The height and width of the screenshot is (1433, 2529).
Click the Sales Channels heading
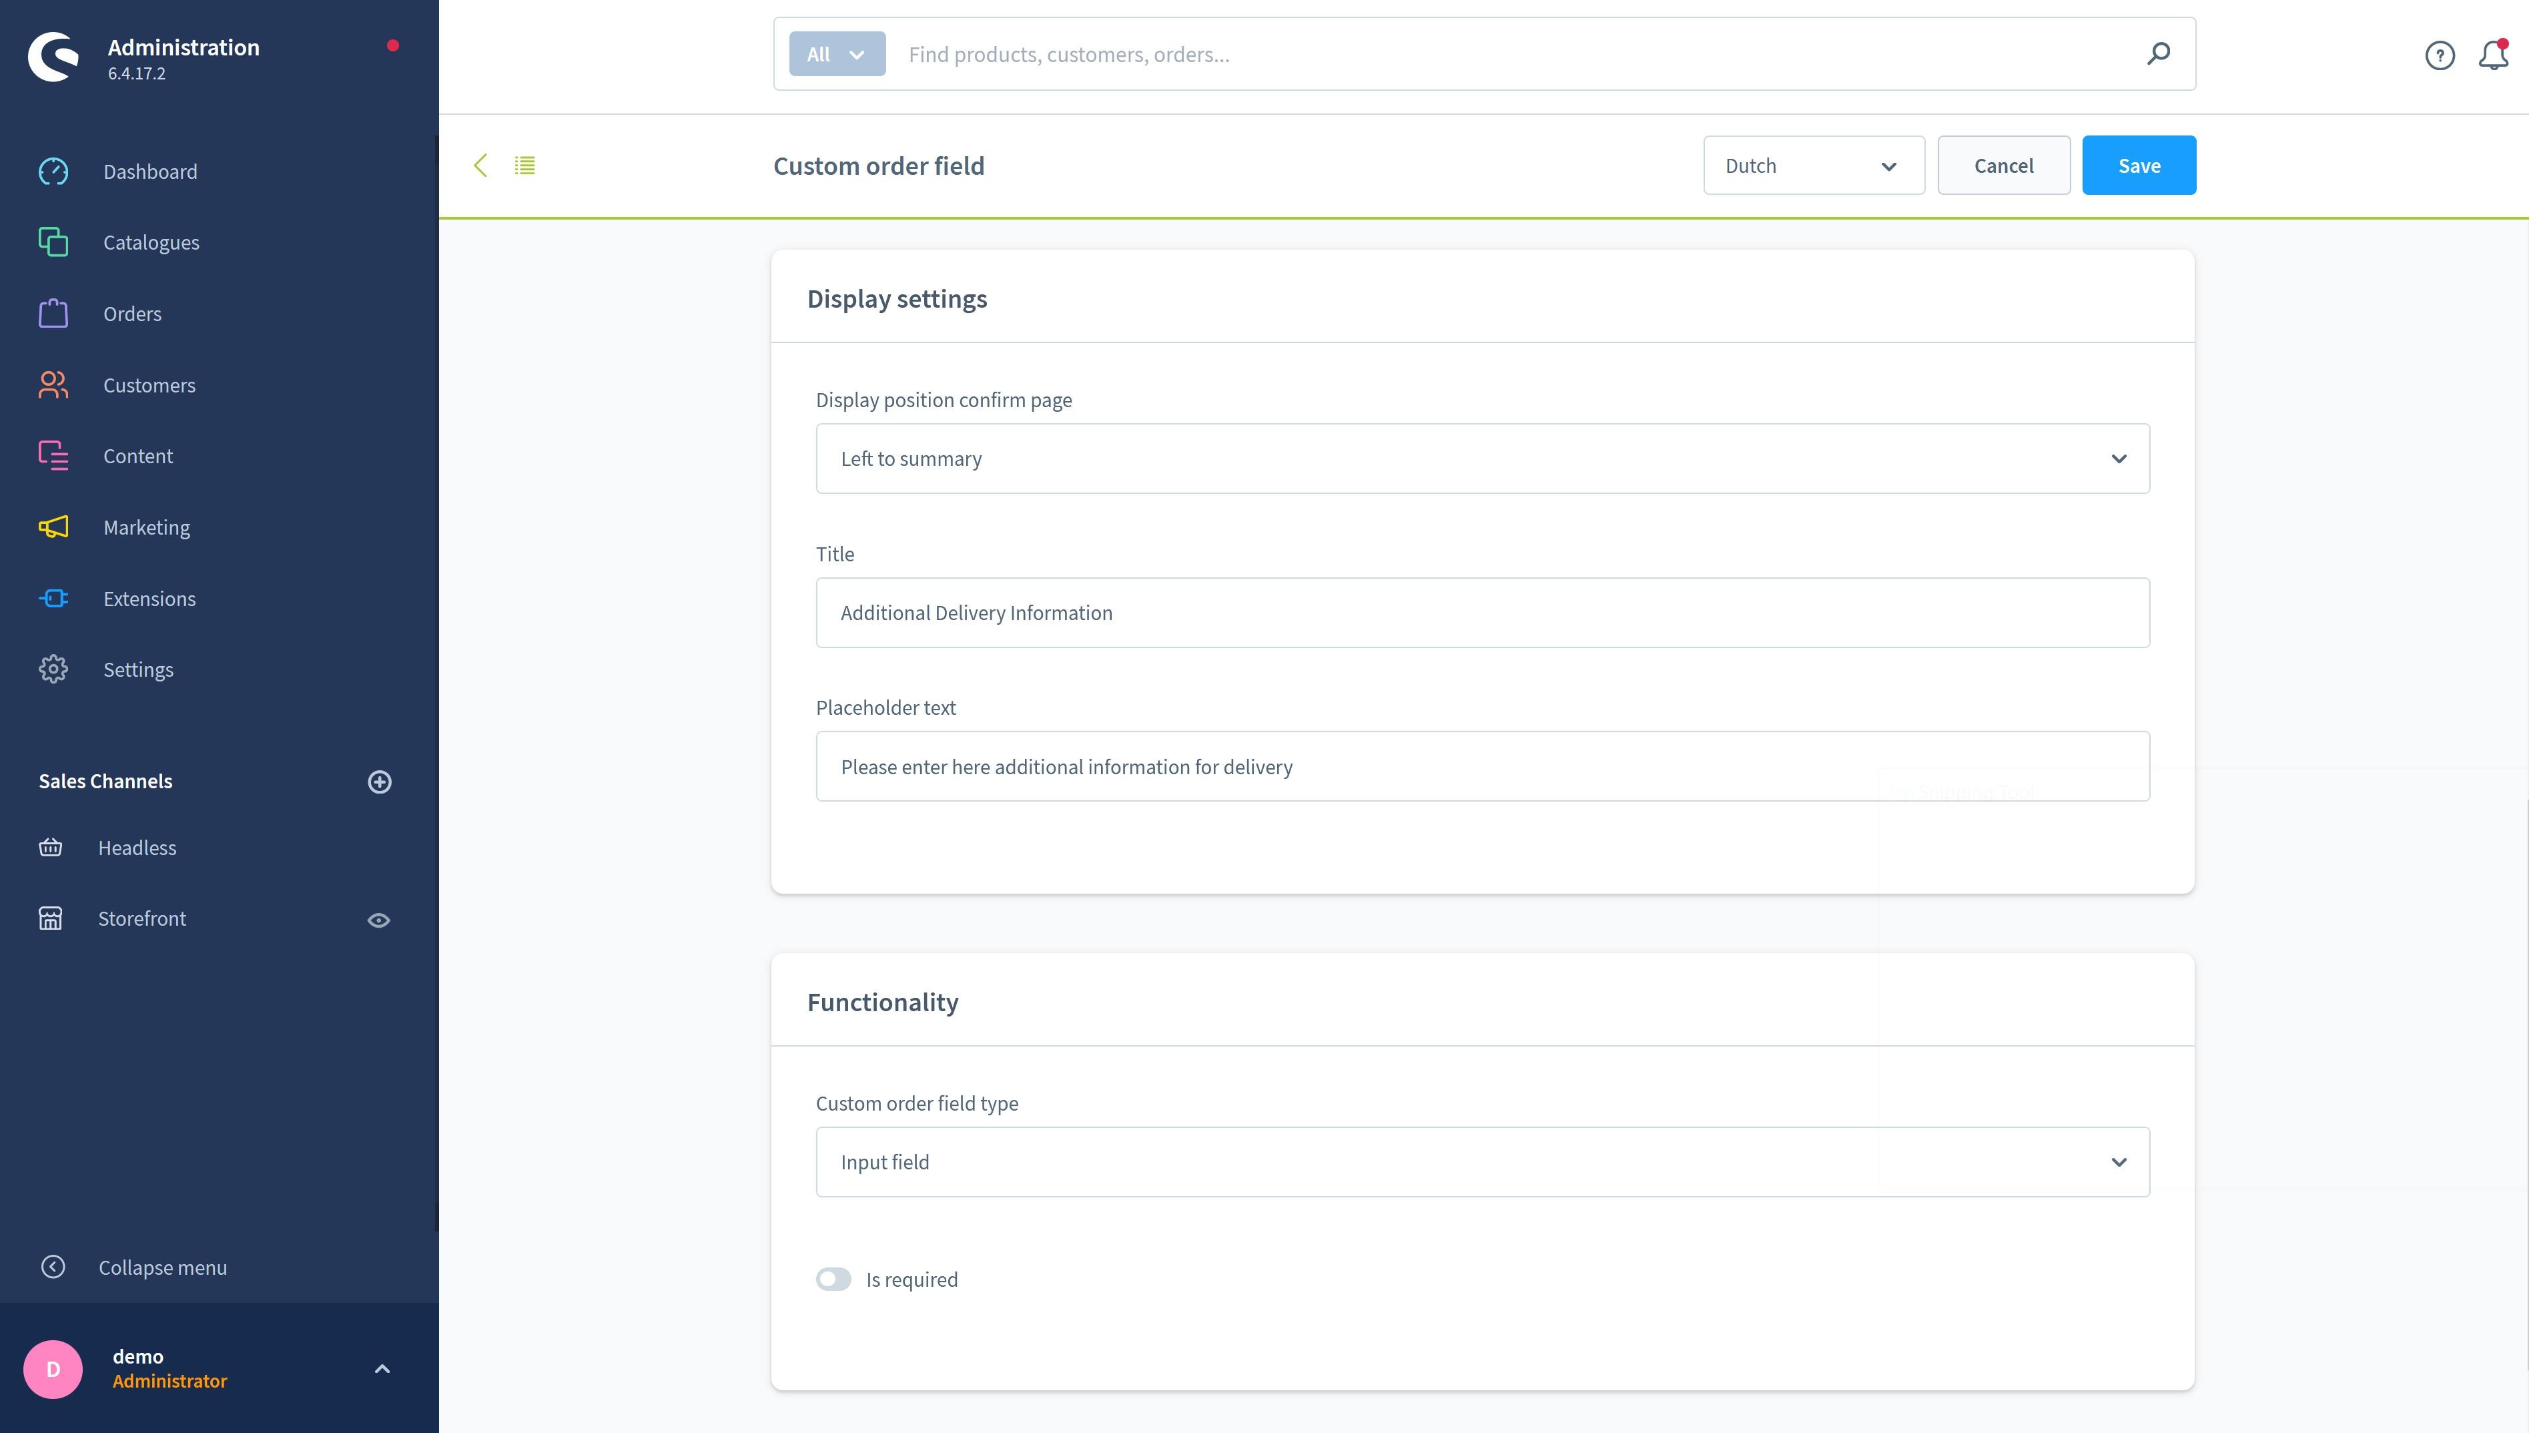point(105,780)
